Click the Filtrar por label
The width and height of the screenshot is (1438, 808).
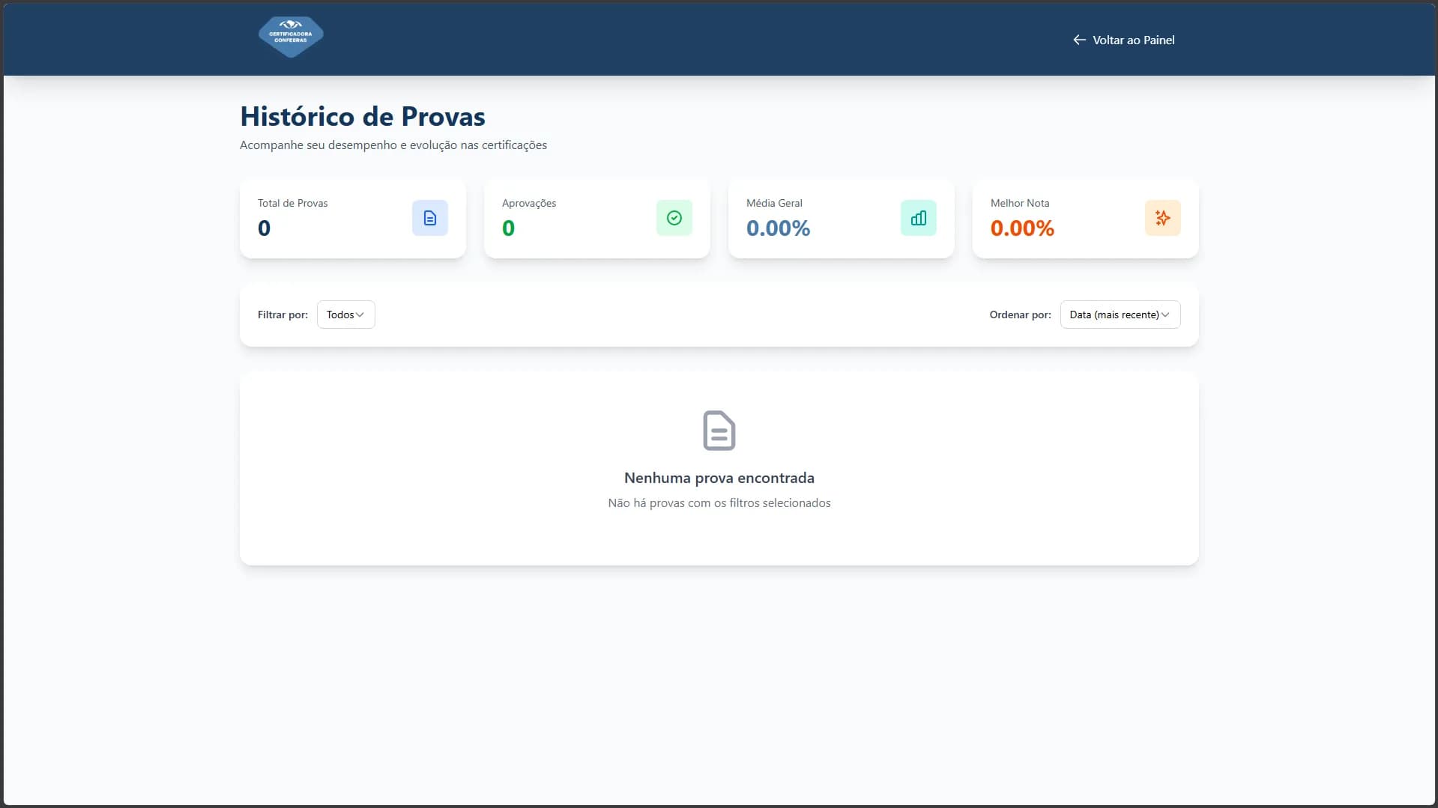coord(283,315)
